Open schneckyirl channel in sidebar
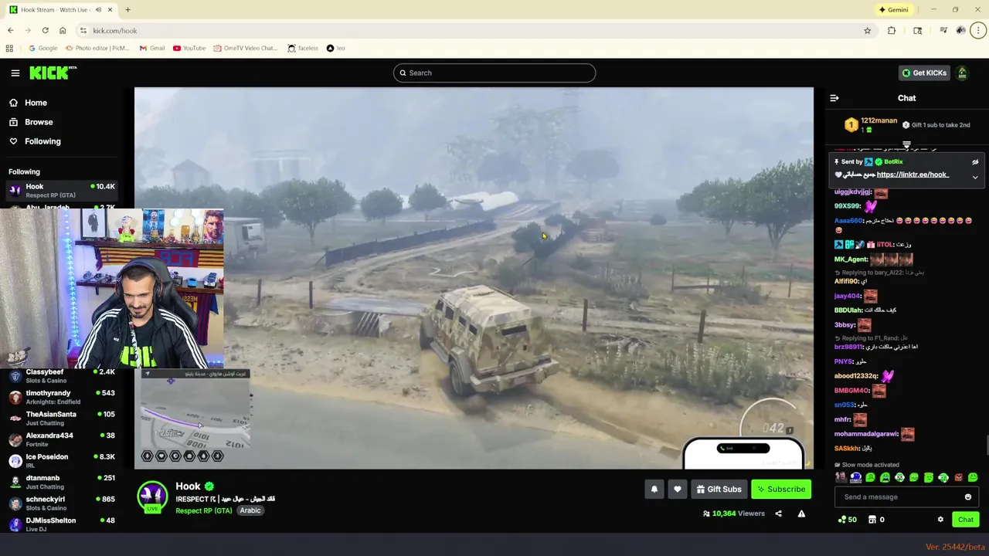989x556 pixels. pos(62,503)
